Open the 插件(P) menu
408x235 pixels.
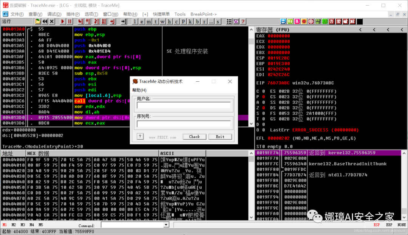(73, 14)
